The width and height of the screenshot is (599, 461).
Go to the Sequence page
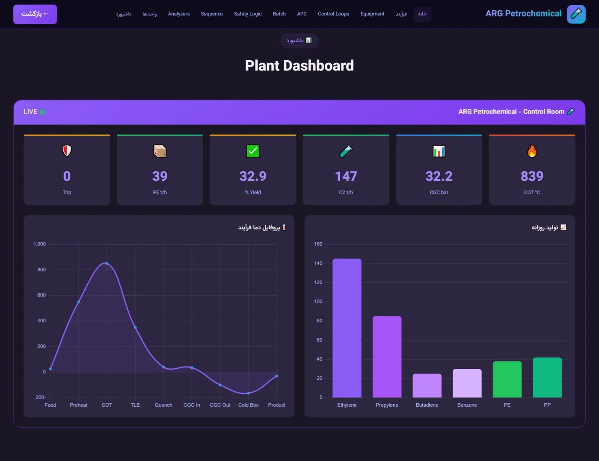tap(212, 14)
